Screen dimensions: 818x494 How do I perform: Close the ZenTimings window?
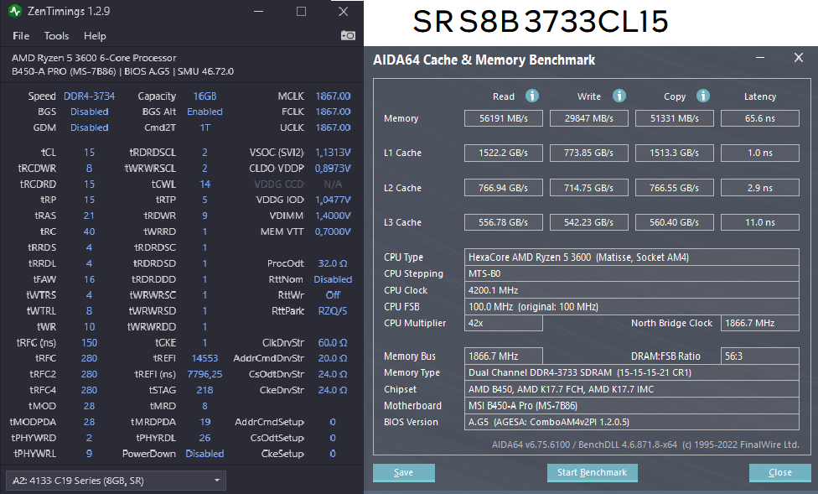point(343,11)
